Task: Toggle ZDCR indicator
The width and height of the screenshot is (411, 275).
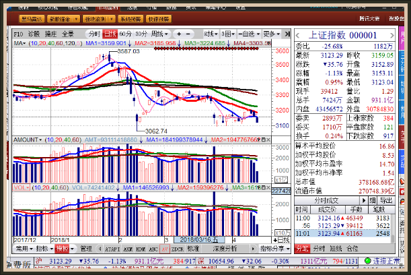Action: [177, 249]
